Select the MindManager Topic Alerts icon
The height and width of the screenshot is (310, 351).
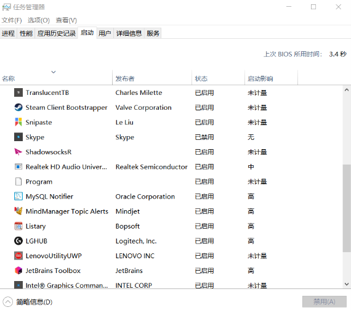pyautogui.click(x=18, y=211)
